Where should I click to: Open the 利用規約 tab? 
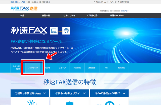click(121, 68)
